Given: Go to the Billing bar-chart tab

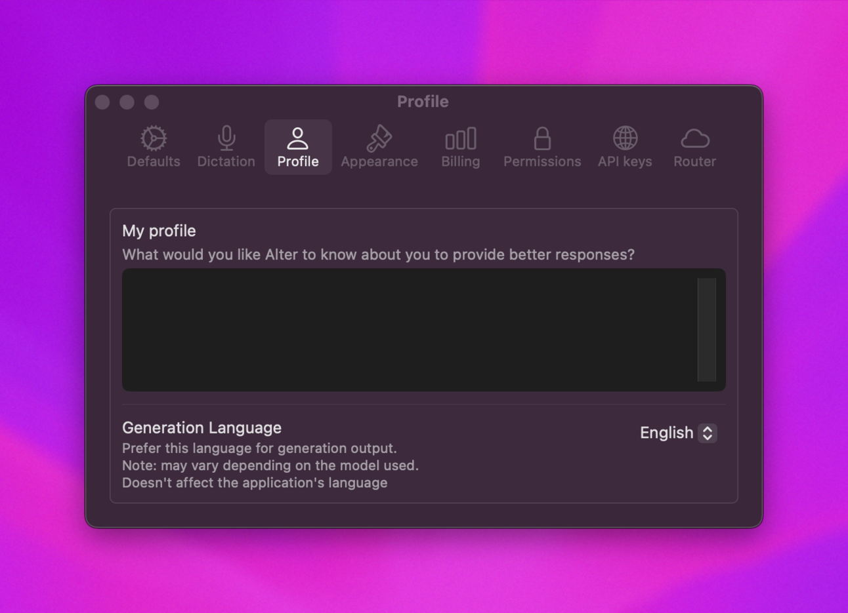Looking at the screenshot, I should point(461,148).
